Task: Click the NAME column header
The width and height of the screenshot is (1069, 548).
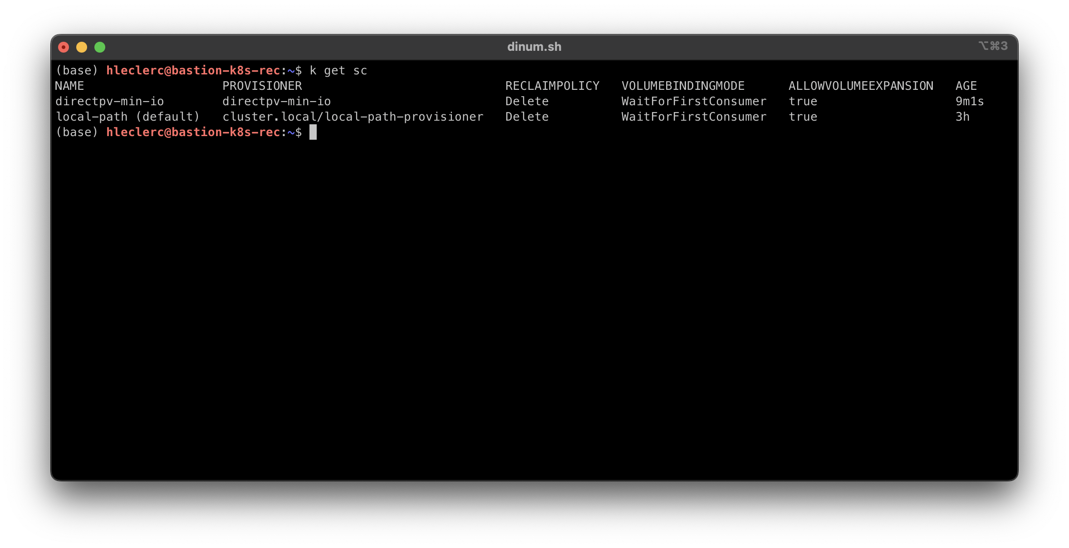Action: 69,86
